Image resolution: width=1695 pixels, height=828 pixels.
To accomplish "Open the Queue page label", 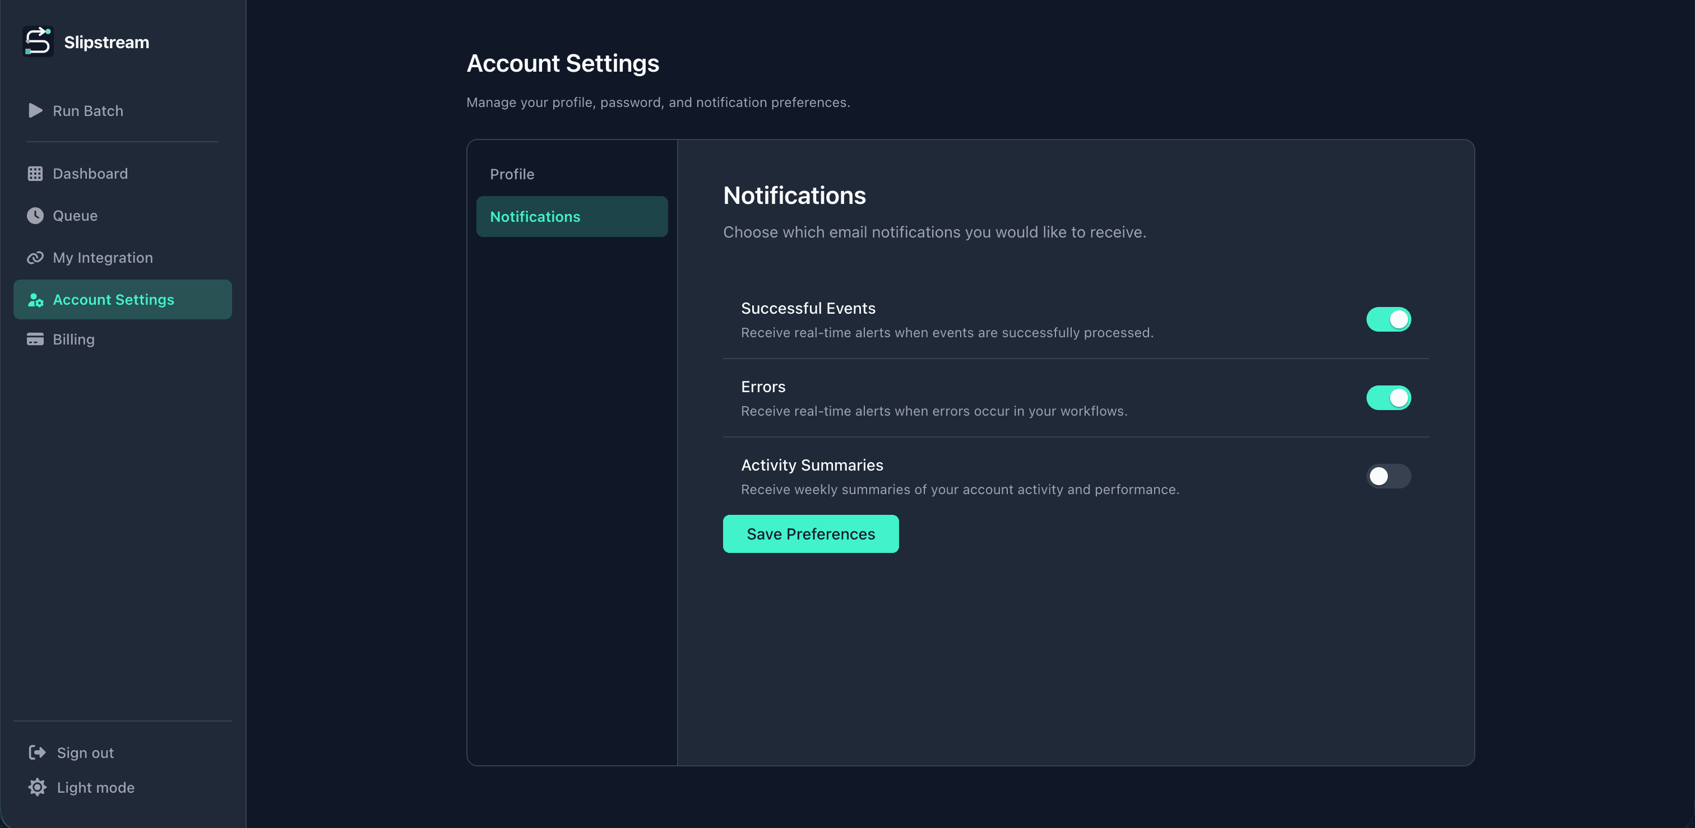I will point(75,216).
